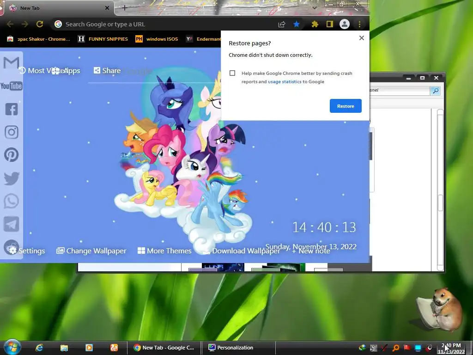Open the Windows Start orb

[12, 347]
